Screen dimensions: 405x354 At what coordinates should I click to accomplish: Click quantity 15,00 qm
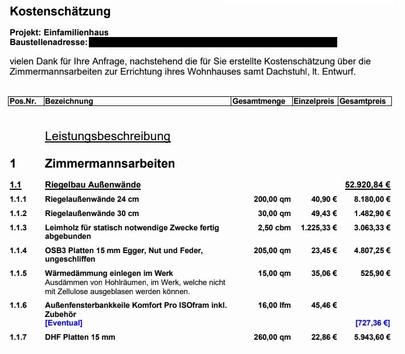[x=275, y=273]
